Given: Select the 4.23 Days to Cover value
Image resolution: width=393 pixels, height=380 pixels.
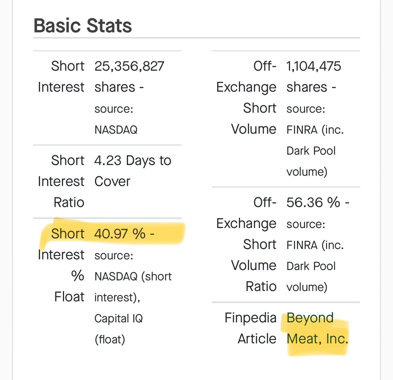Looking at the screenshot, I should [132, 171].
